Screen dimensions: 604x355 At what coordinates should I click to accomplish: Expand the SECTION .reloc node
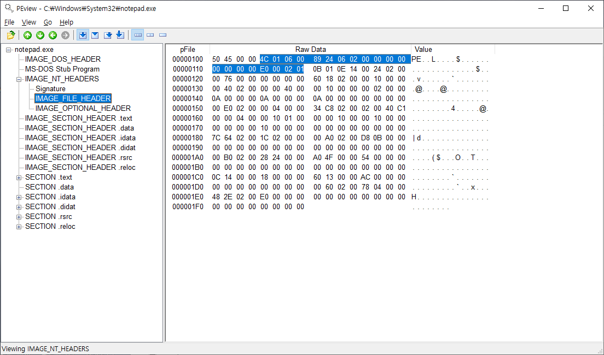point(19,227)
